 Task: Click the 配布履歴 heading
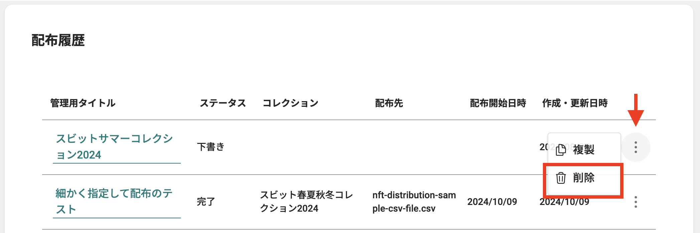(58, 40)
